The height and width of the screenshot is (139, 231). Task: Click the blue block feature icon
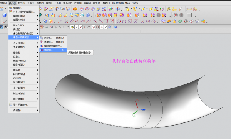tap(4, 15)
